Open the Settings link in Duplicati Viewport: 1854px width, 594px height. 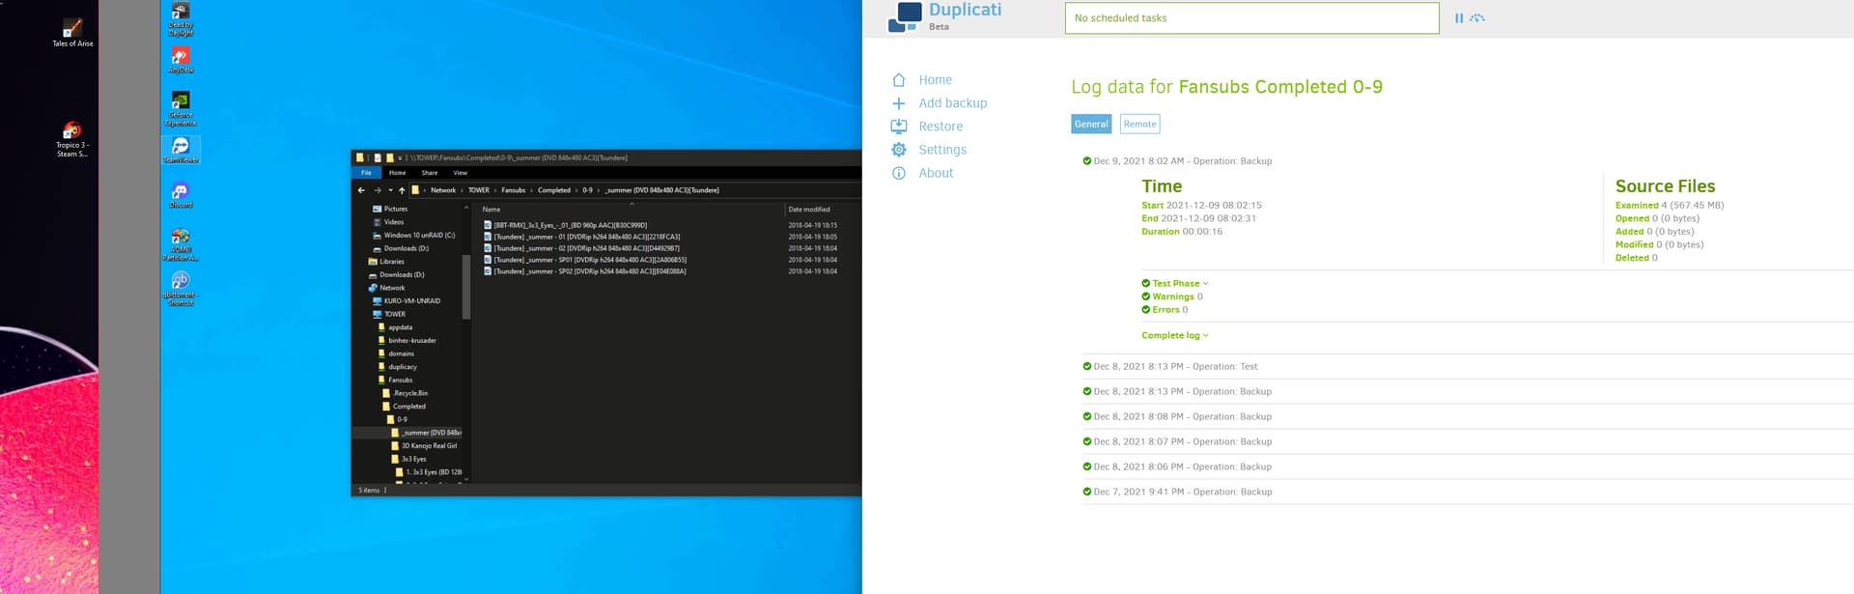click(x=942, y=150)
